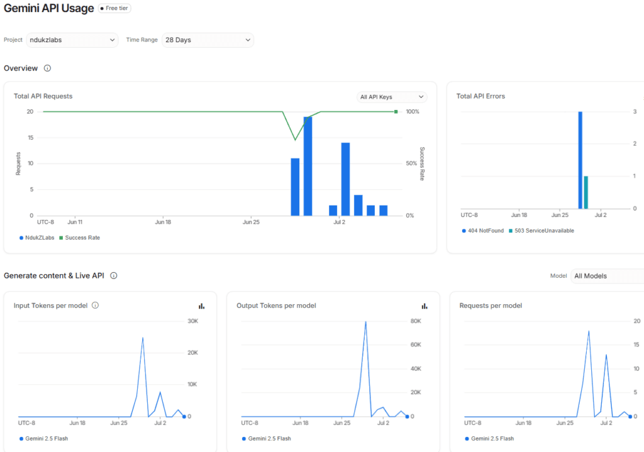Toggle Success Rate legend entry

(80, 238)
